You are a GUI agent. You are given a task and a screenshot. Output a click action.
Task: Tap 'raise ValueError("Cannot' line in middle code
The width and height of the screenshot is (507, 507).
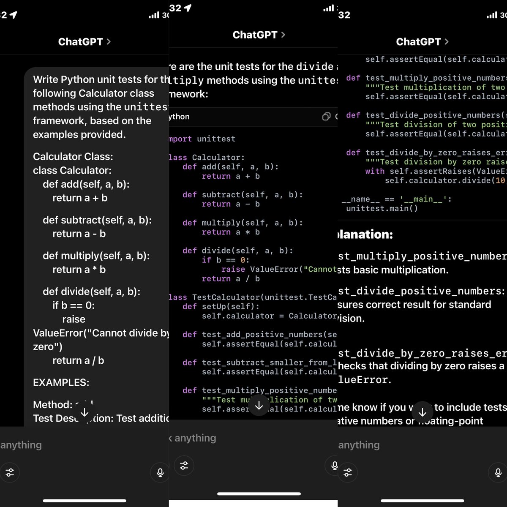pos(279,269)
